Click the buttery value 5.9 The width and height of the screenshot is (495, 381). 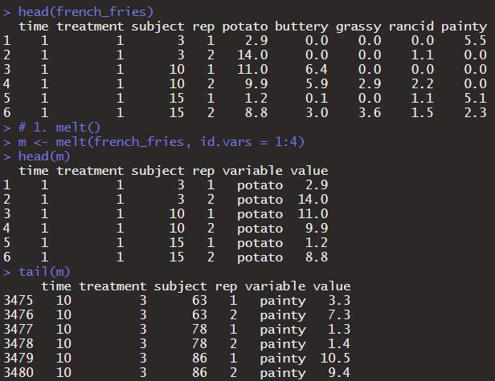point(317,84)
